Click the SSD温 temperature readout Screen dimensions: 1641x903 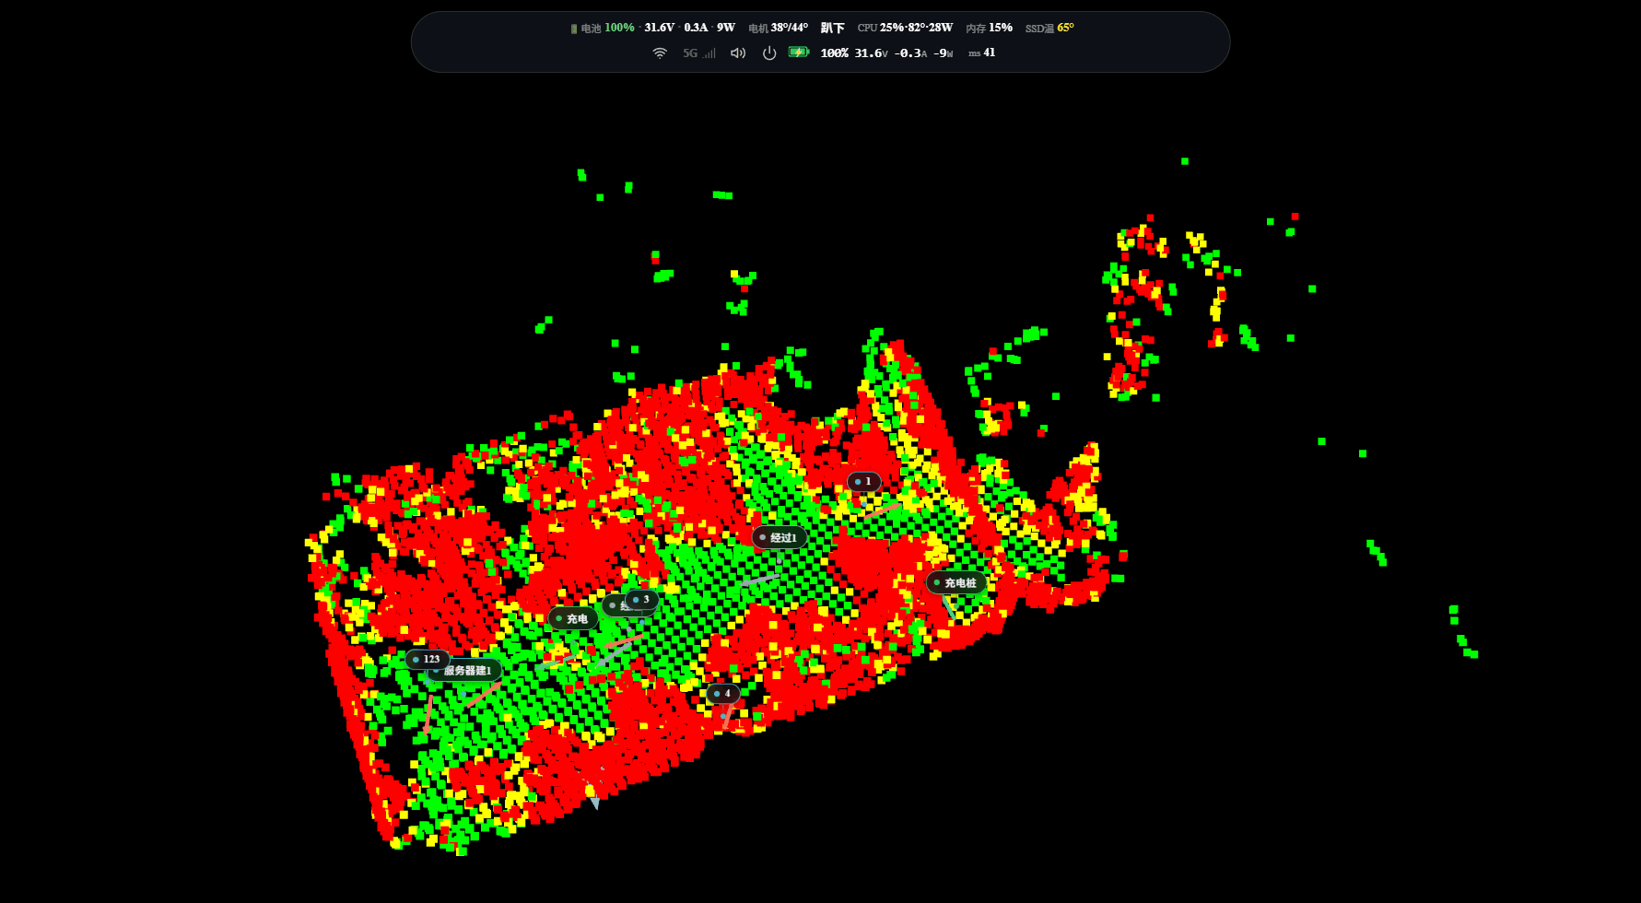(x=1049, y=28)
